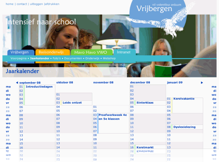Click the uitloggen link
Image resolution: width=219 pixels, height=162 pixels.
[x=36, y=4]
